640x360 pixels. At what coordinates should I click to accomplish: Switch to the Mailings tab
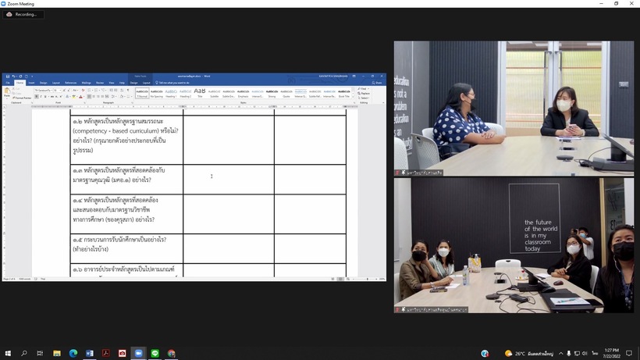(x=86, y=83)
